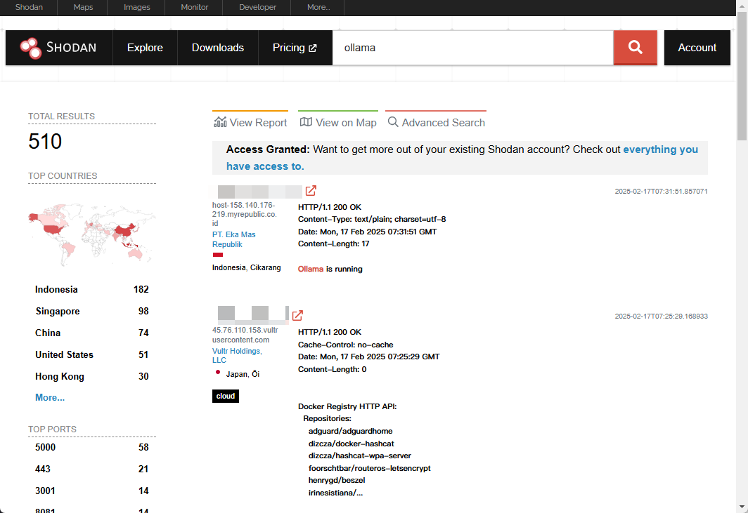The width and height of the screenshot is (748, 513).
Task: Filter results by Hong Kong
Action: click(x=92, y=376)
